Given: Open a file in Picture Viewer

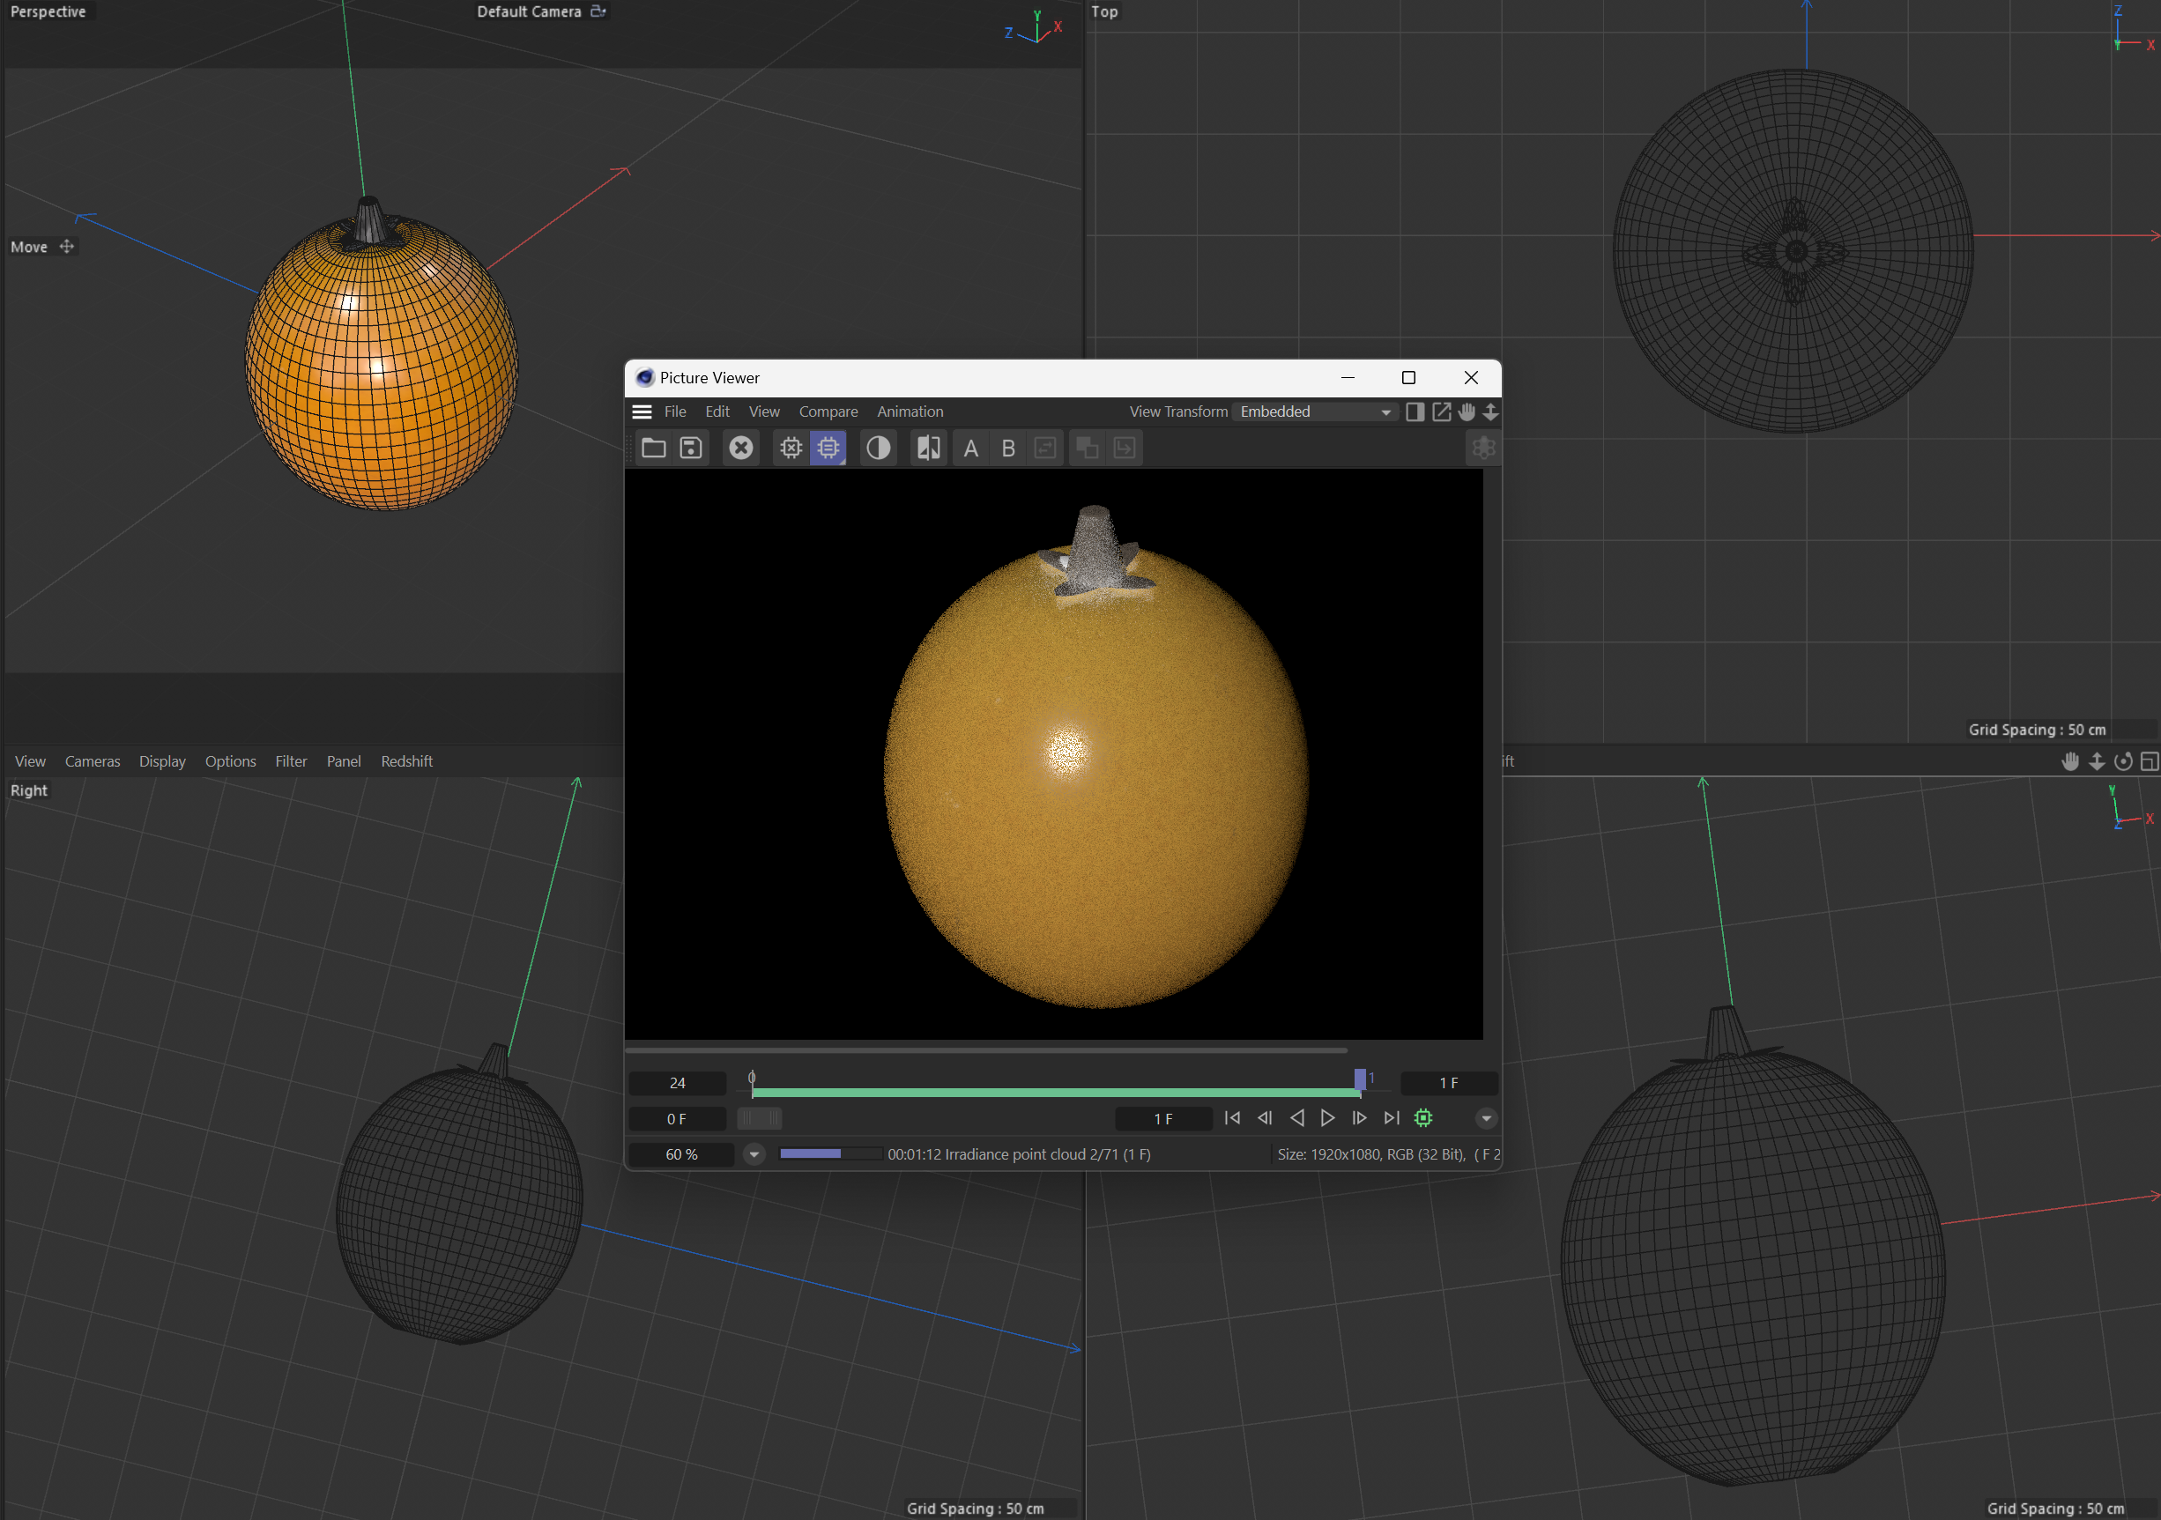Looking at the screenshot, I should 653,448.
